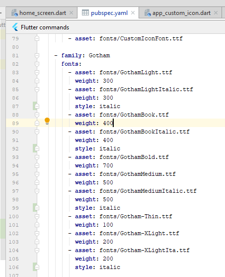Toggle the fold marker on line 84
225x277 pixels.
[x=37, y=81]
